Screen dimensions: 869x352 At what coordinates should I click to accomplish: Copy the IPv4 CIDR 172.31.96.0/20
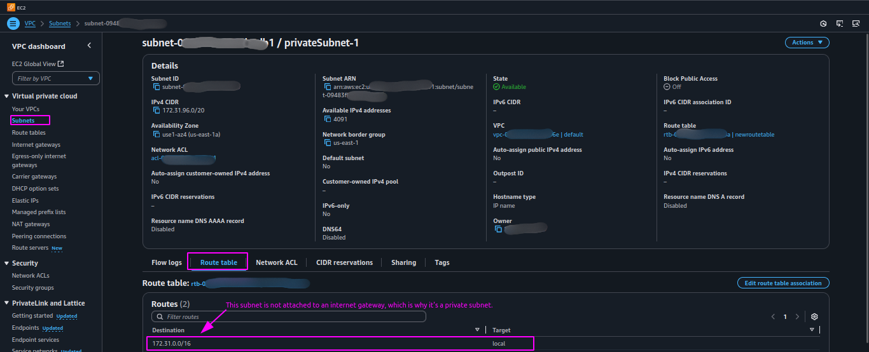click(156, 110)
